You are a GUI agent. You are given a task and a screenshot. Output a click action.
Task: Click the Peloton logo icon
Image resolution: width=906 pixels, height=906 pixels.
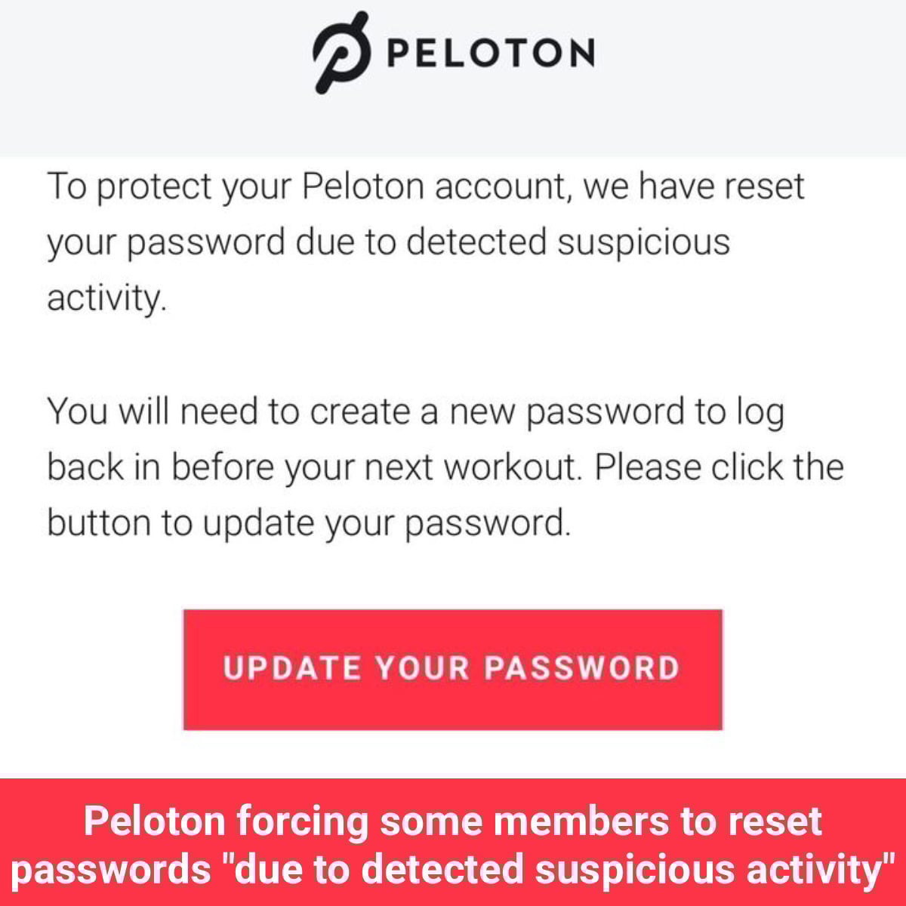click(x=341, y=53)
